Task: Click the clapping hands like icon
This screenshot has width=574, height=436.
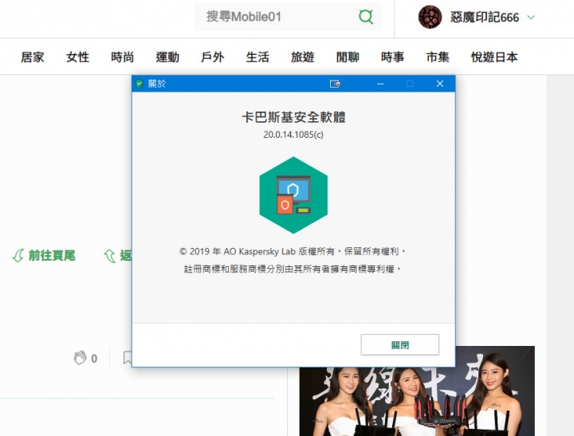Action: pos(80,358)
